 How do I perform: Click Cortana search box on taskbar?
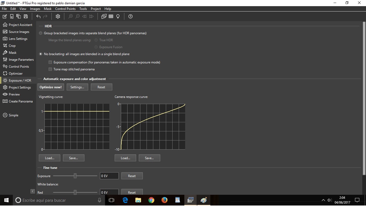pyautogui.click(x=59, y=200)
